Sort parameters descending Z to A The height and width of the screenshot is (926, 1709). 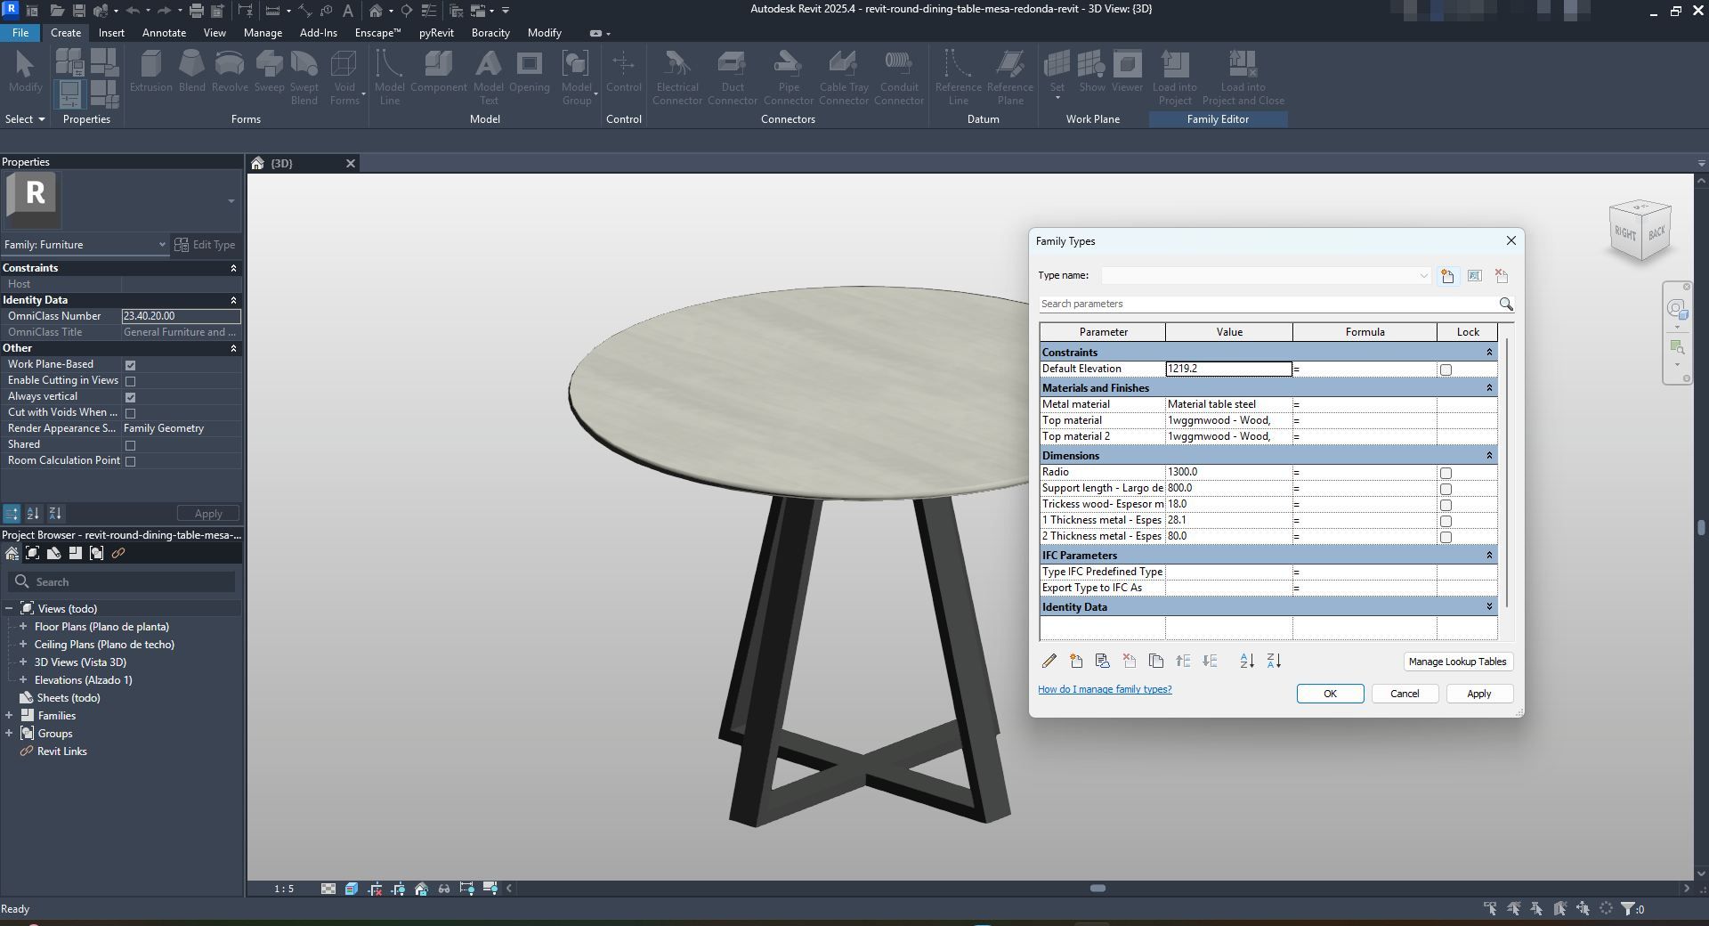point(1274,661)
